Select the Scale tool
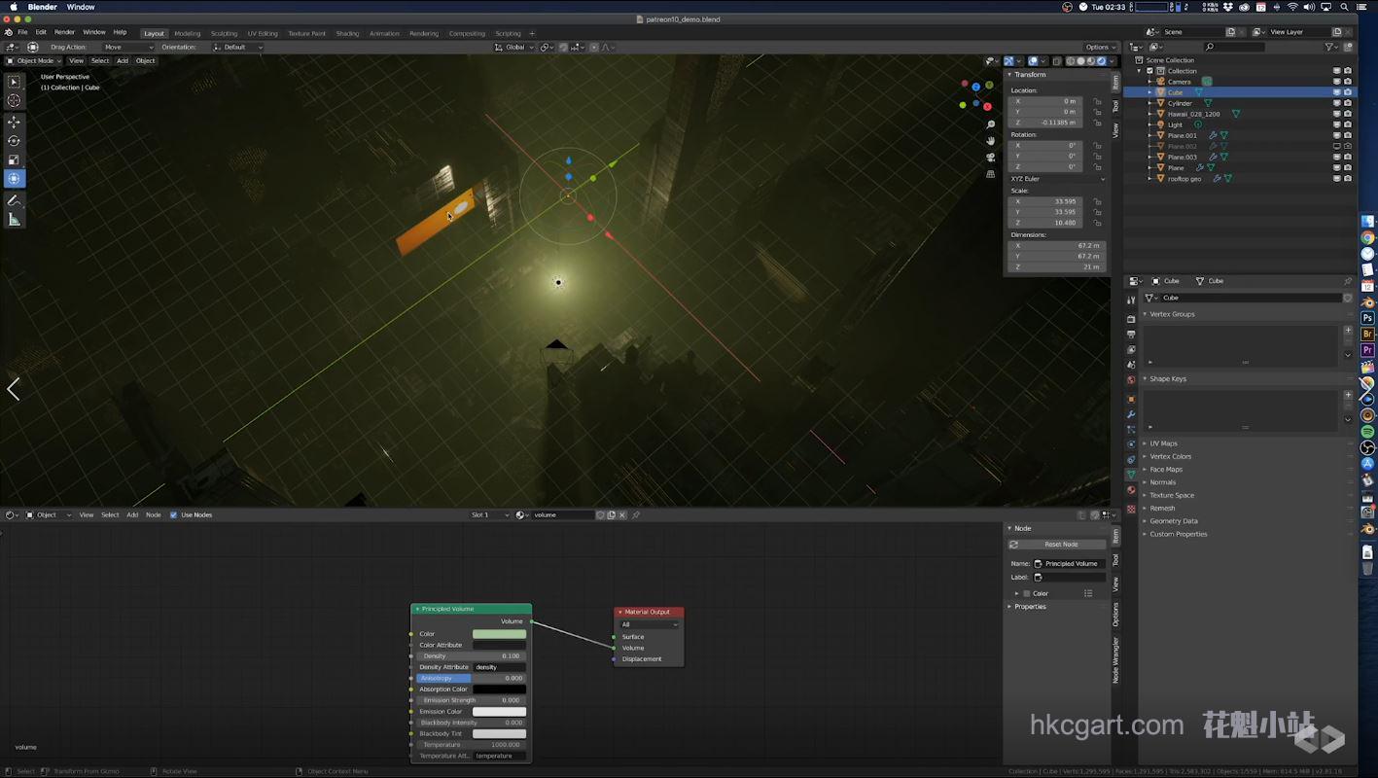This screenshot has height=778, width=1378. coord(14,159)
